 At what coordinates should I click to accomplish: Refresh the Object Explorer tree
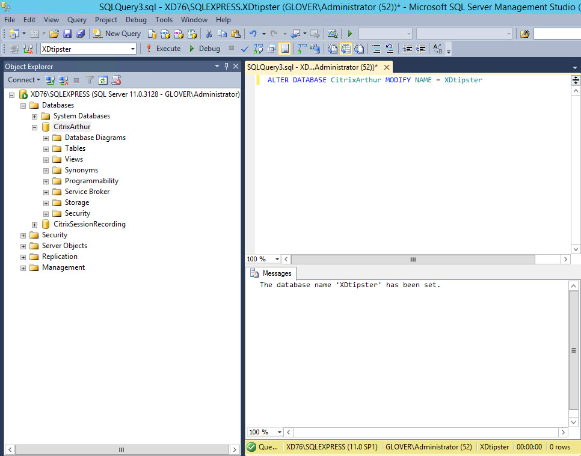(x=103, y=80)
